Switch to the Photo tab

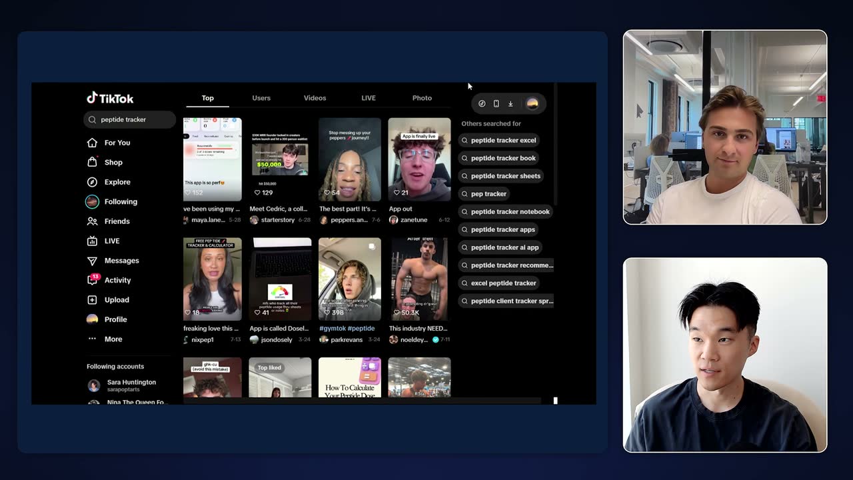point(422,98)
